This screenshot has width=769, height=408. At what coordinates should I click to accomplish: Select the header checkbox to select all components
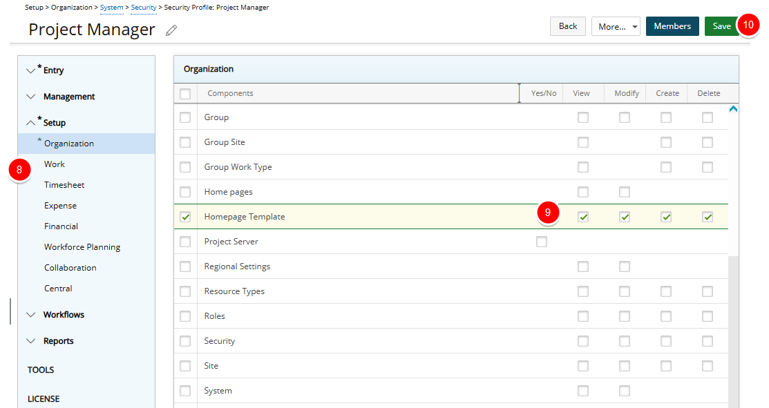(184, 93)
